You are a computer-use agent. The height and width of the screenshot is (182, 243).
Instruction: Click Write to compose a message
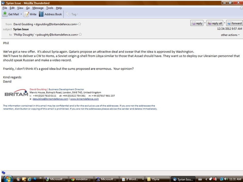click(x=30, y=14)
